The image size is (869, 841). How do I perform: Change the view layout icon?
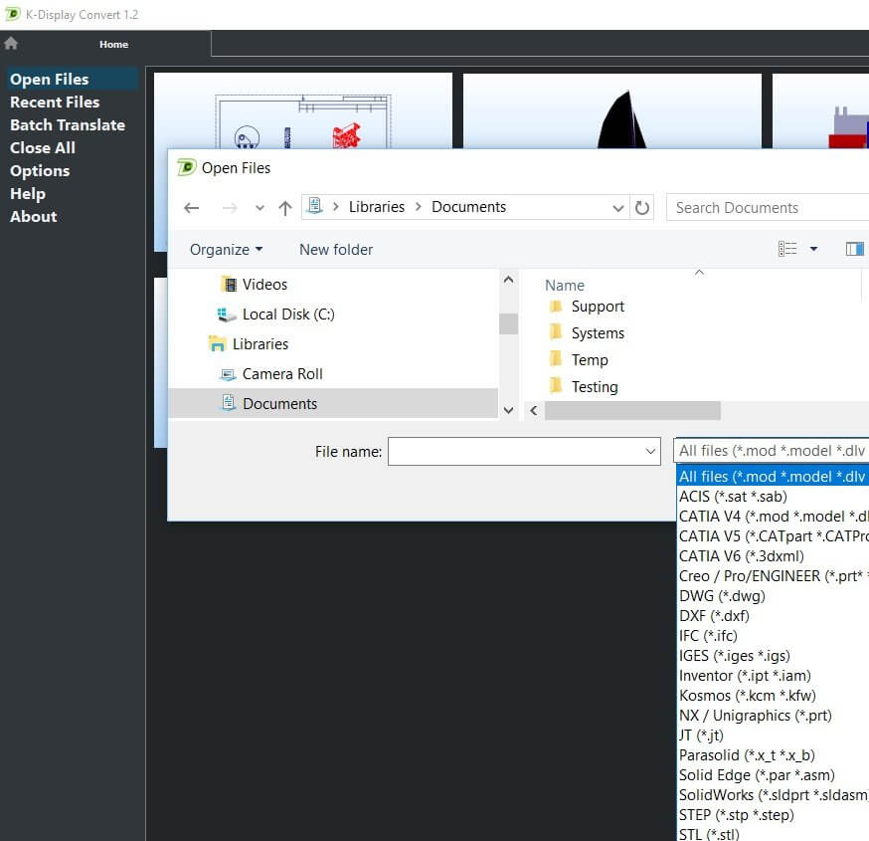tap(787, 249)
